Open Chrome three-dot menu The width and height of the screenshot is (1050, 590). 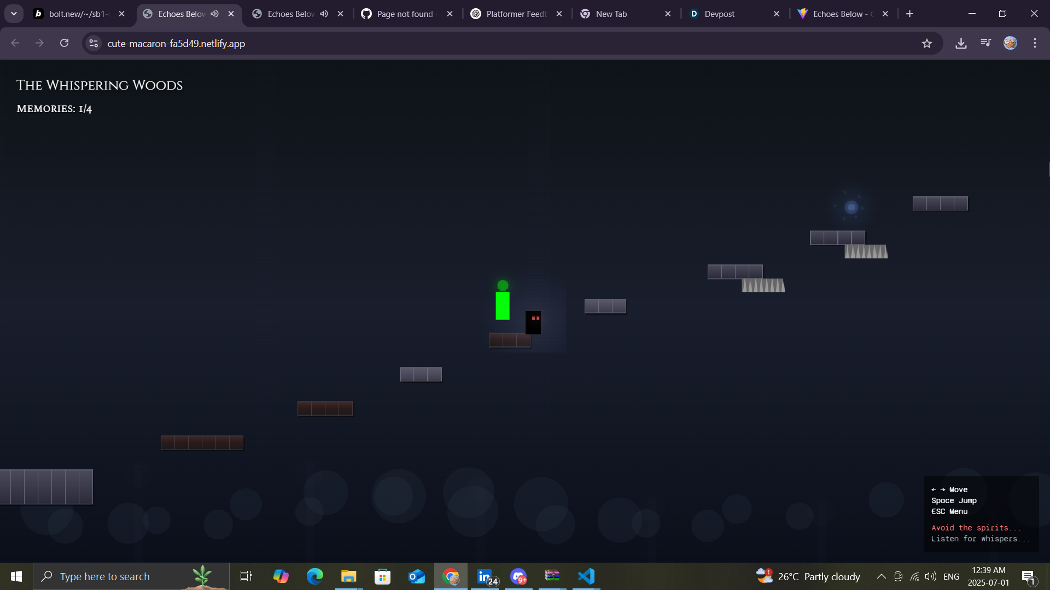pyautogui.click(x=1035, y=43)
